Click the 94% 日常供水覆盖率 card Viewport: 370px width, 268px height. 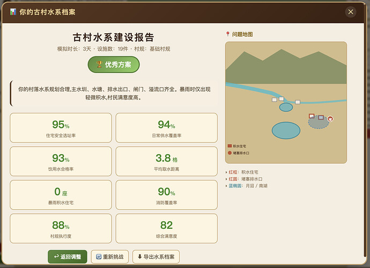tap(167, 128)
